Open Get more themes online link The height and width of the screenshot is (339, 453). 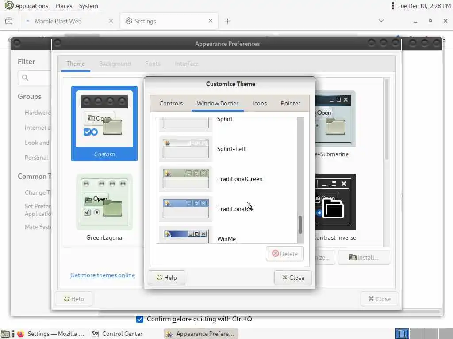103,275
